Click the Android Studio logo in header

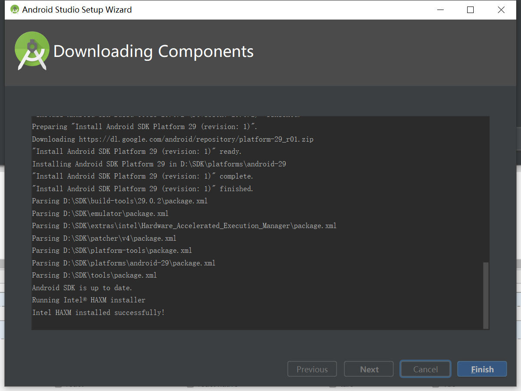31,51
